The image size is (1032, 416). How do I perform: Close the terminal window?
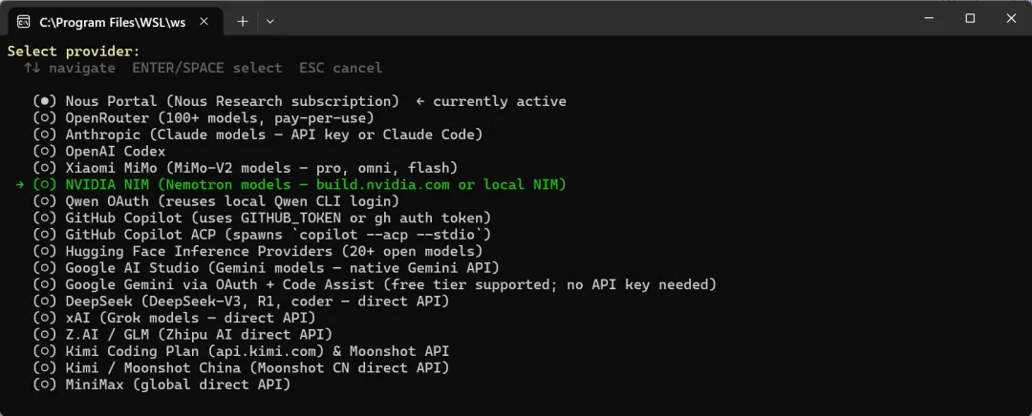point(1012,18)
